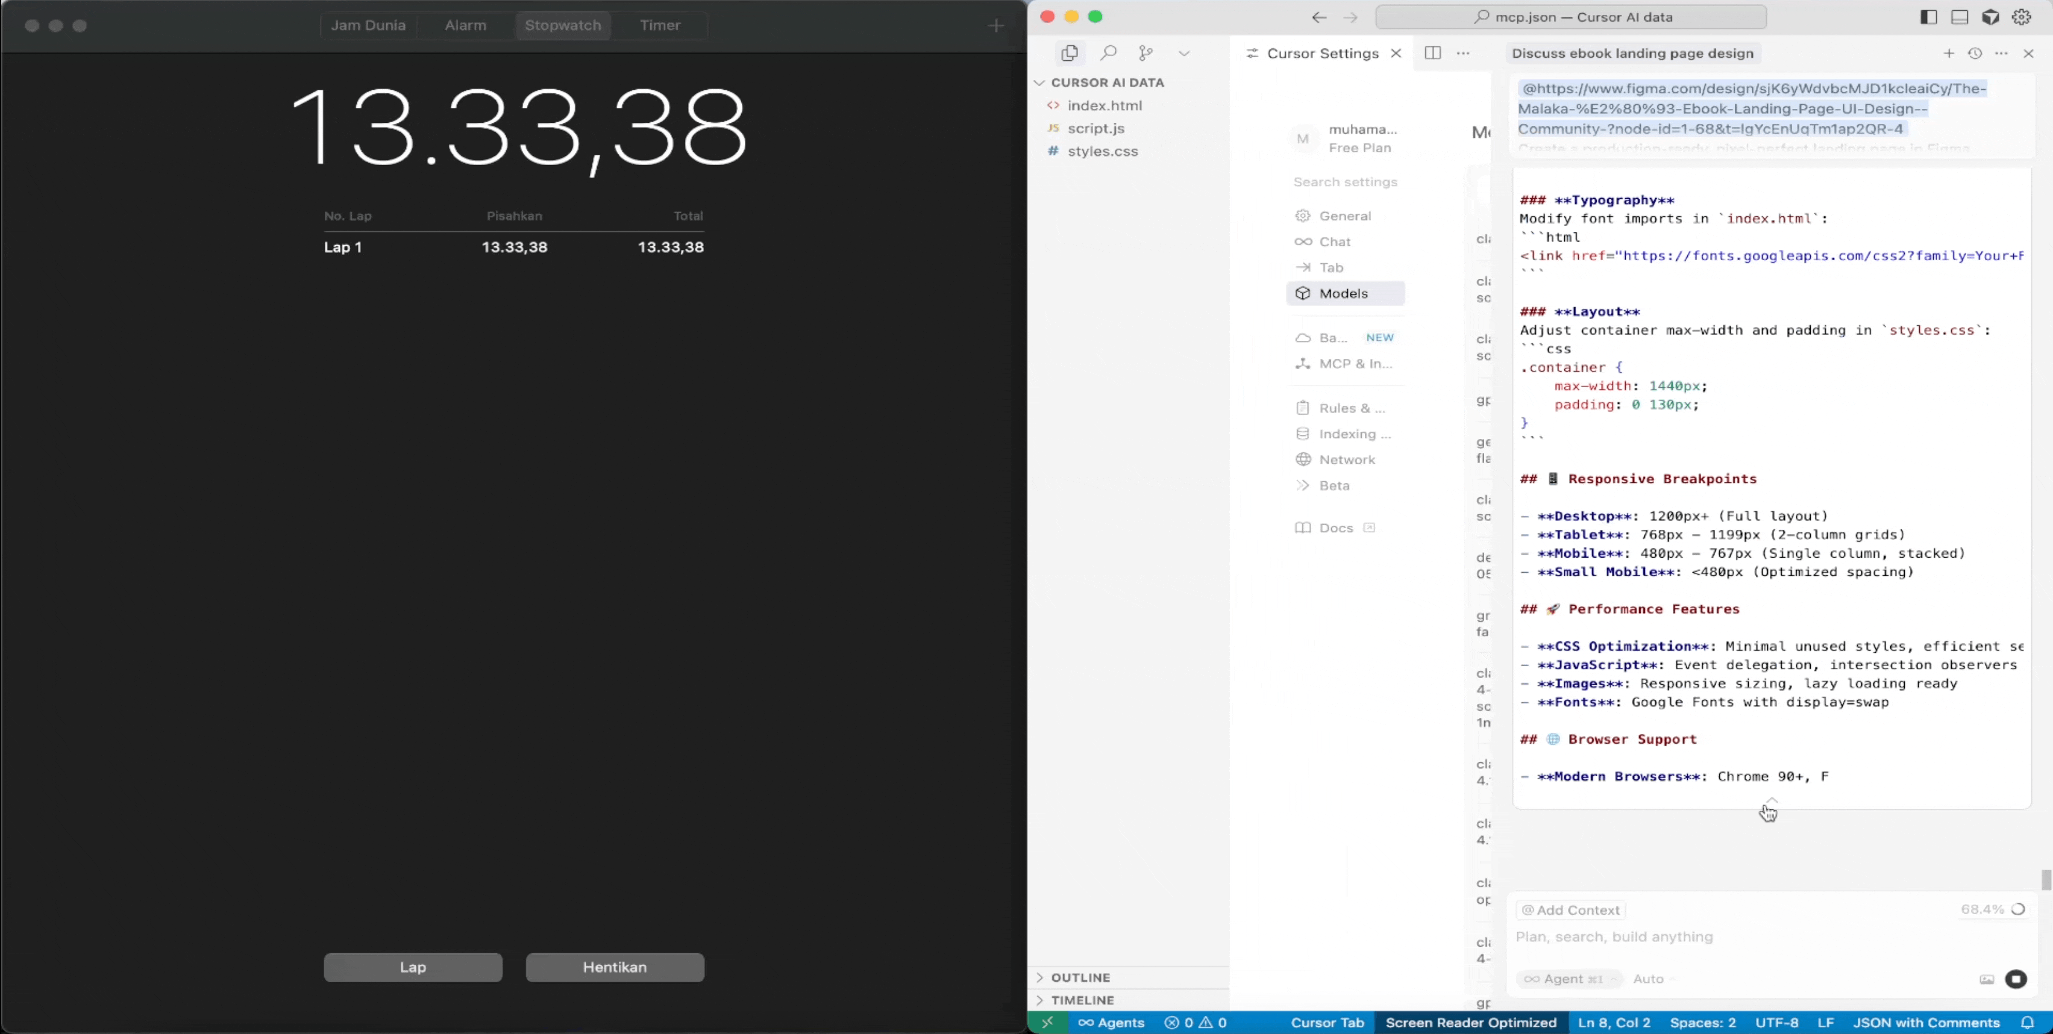Switch to Alarm tab in Clock
This screenshot has height=1034, width=2053.
pos(465,25)
